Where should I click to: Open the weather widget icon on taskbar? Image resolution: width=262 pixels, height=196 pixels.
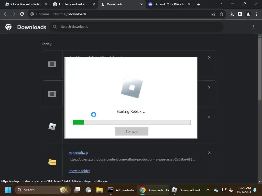pos(88,190)
